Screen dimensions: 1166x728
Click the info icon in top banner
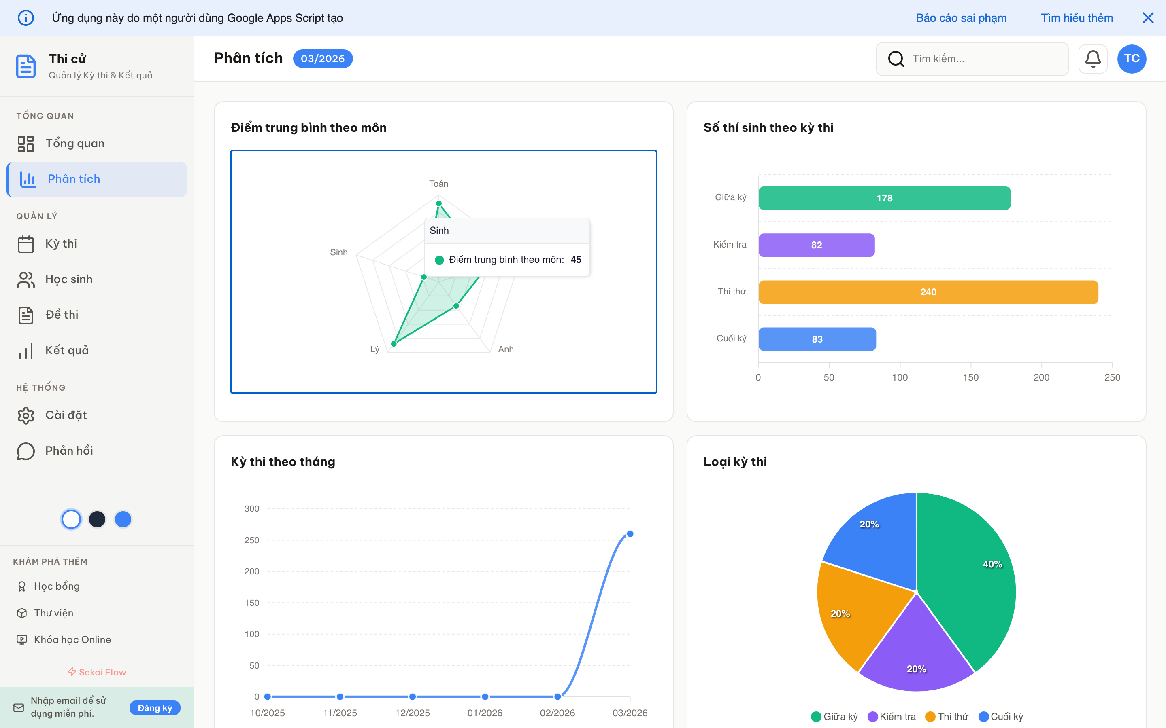pos(26,18)
